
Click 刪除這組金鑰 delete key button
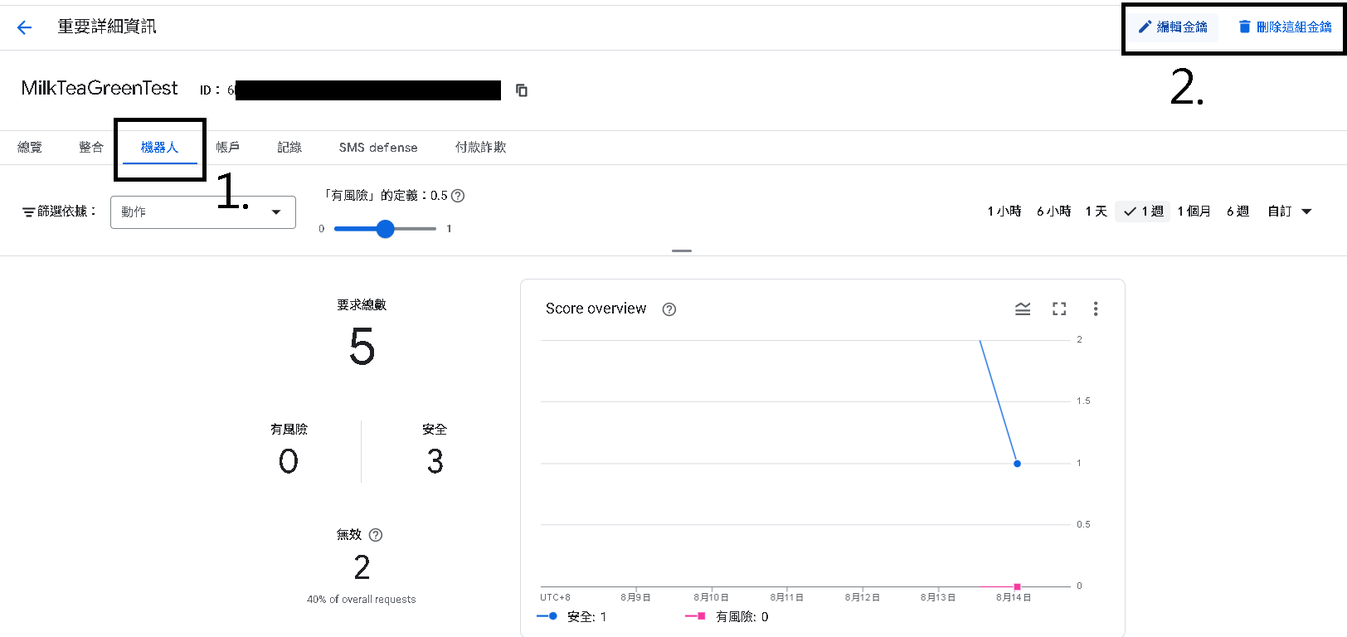point(1285,27)
